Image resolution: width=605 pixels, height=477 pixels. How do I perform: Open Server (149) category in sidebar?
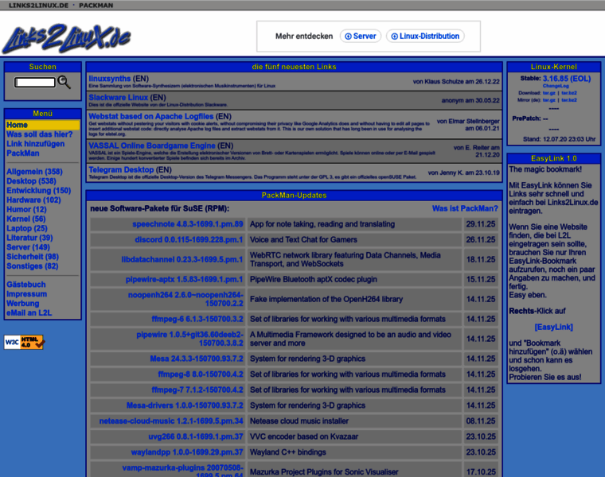pyautogui.click(x=28, y=247)
